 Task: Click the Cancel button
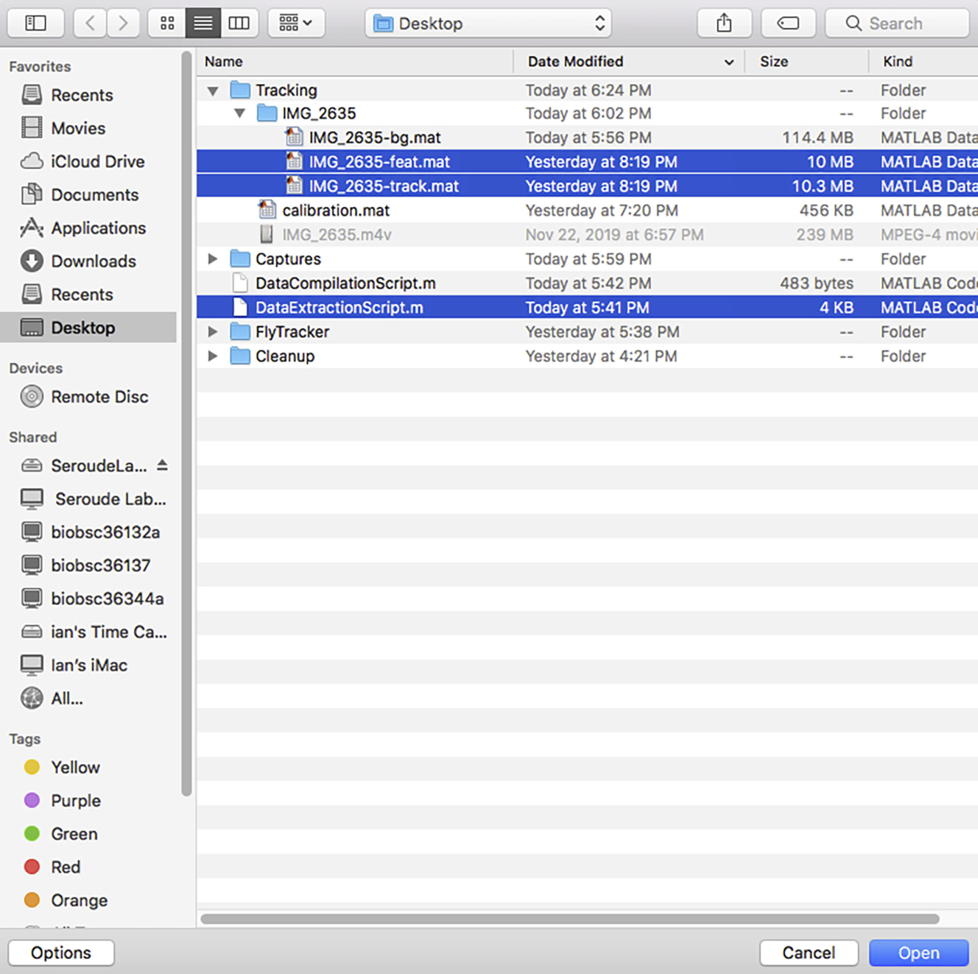tap(808, 953)
